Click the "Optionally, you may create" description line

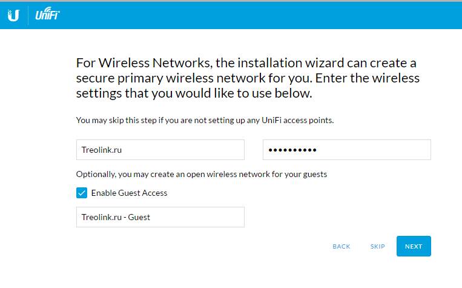[x=202, y=175]
